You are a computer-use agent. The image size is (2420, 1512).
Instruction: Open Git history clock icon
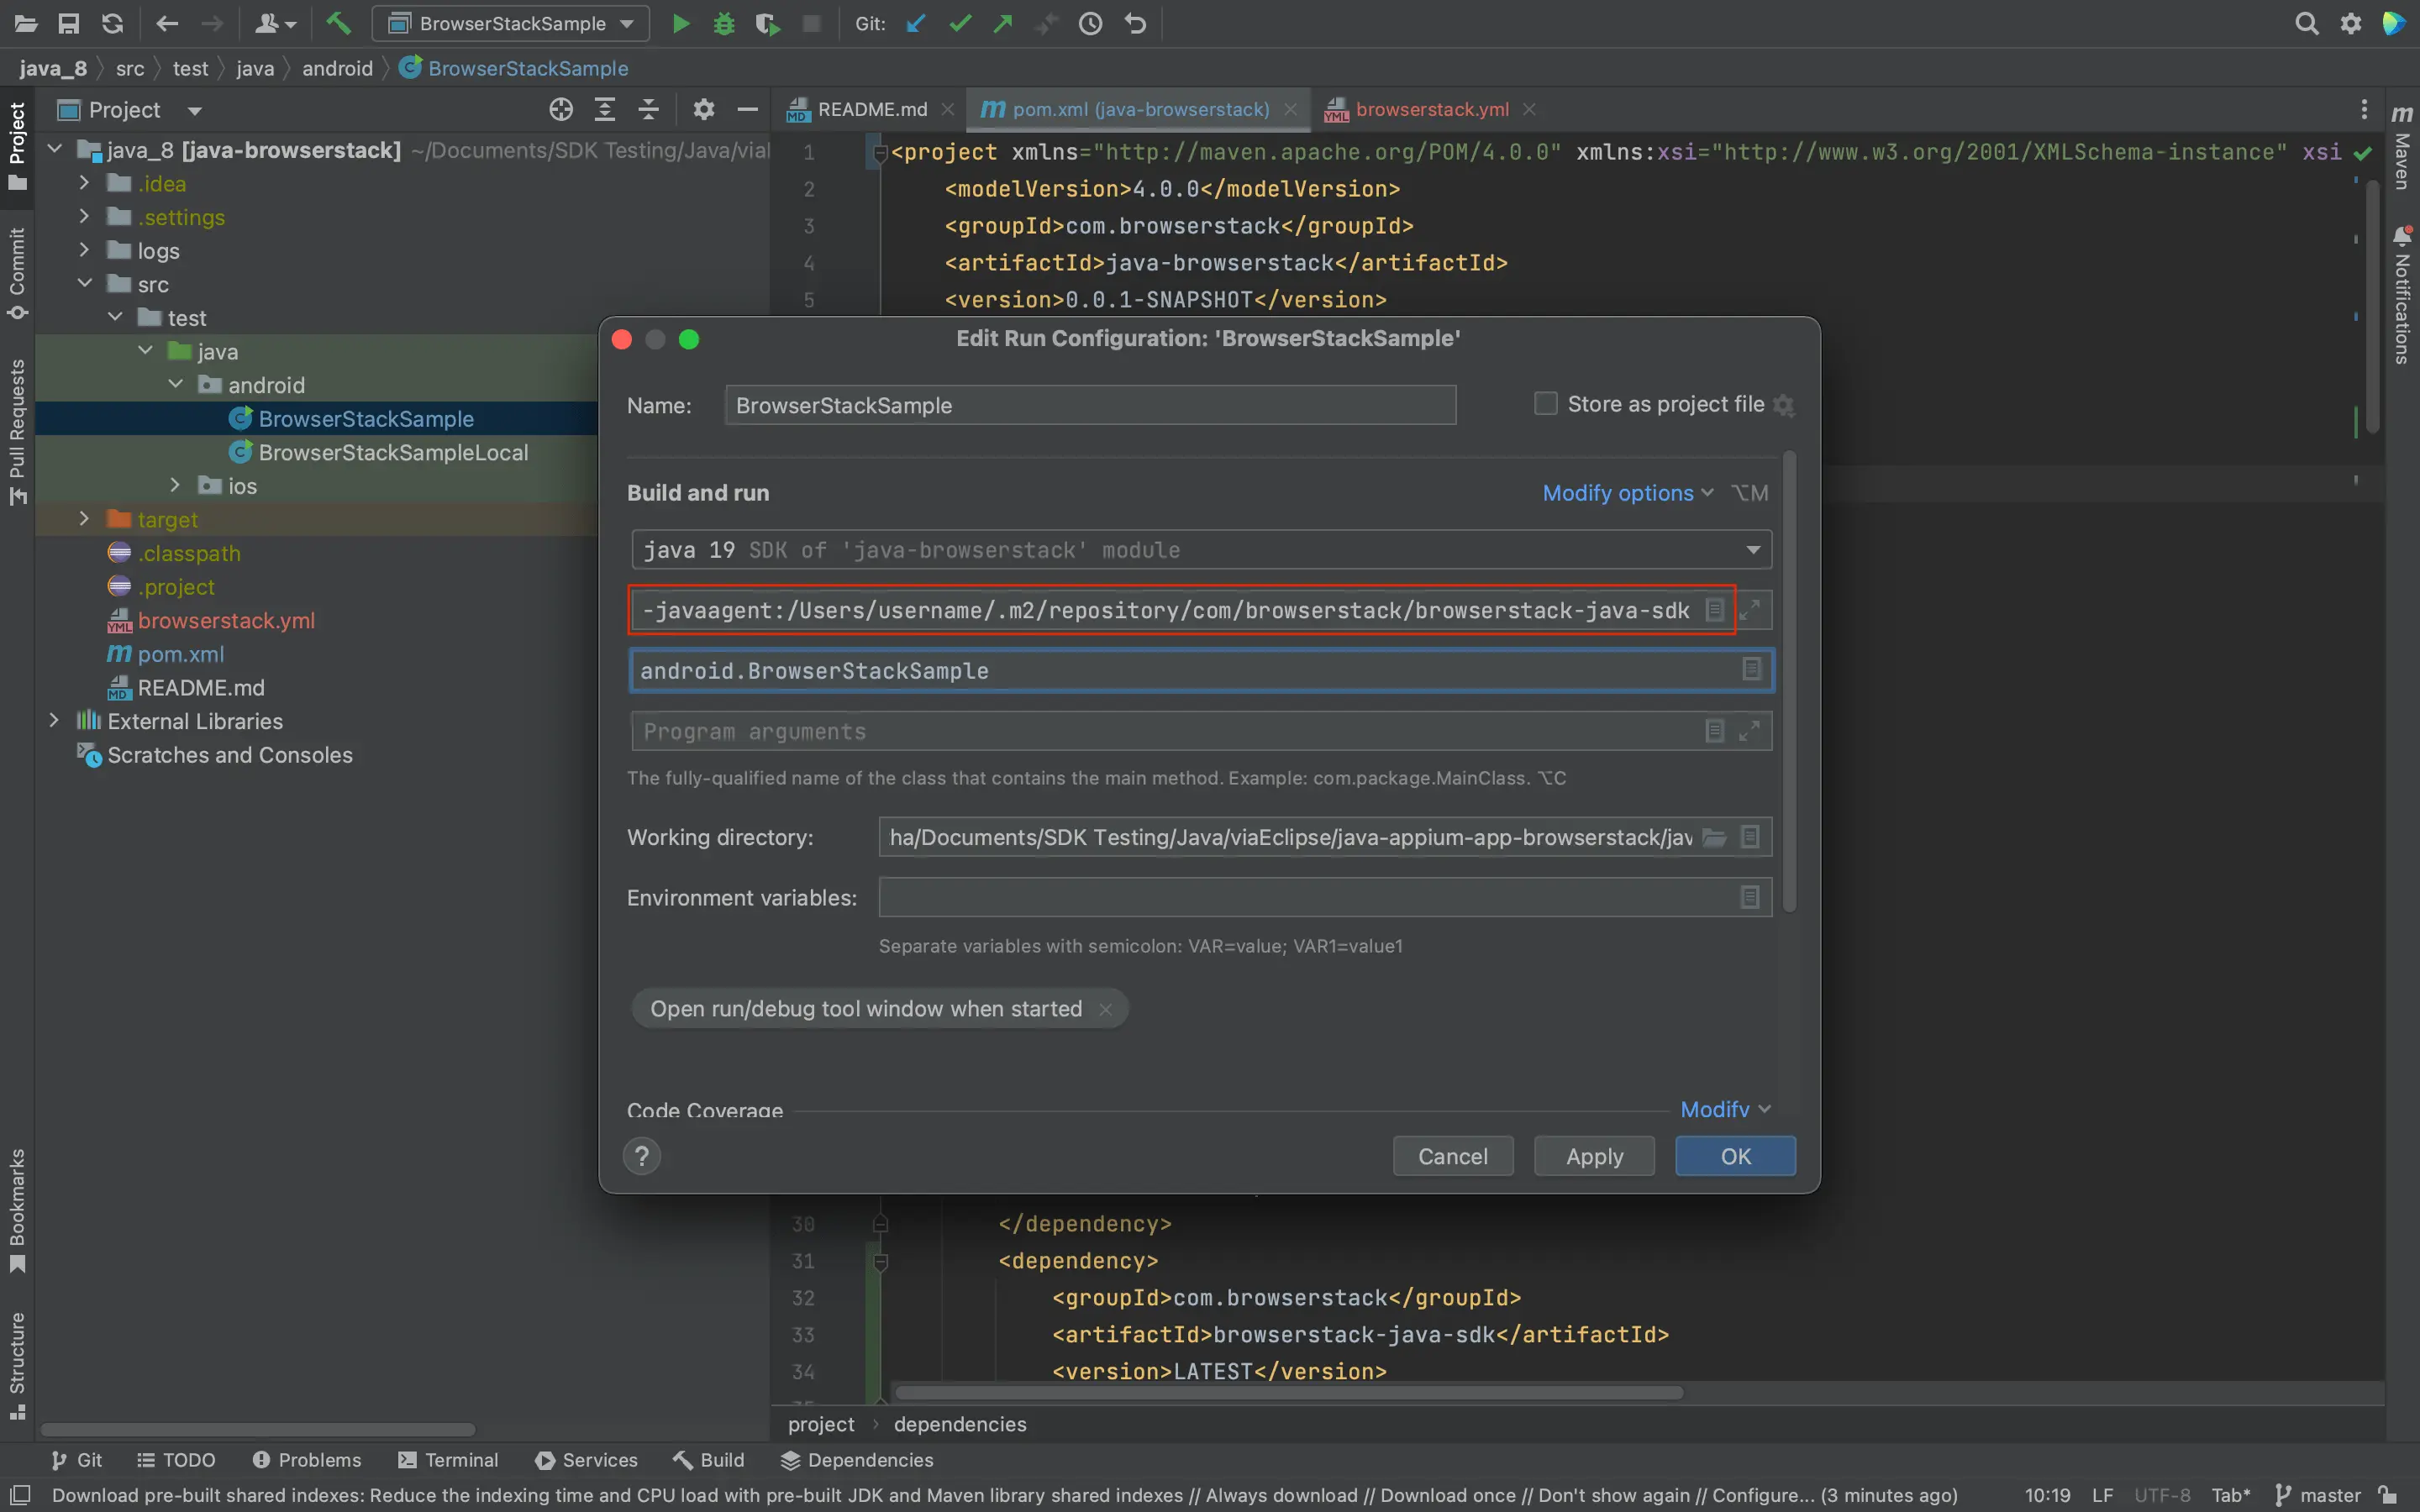coord(1090,23)
